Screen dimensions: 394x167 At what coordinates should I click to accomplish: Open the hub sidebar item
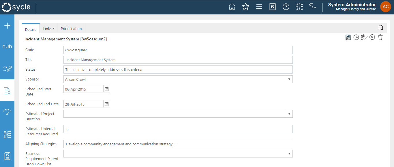pyautogui.click(x=7, y=46)
